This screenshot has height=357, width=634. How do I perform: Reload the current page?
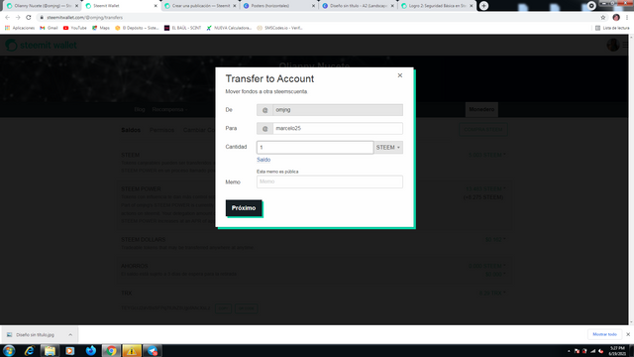29,18
